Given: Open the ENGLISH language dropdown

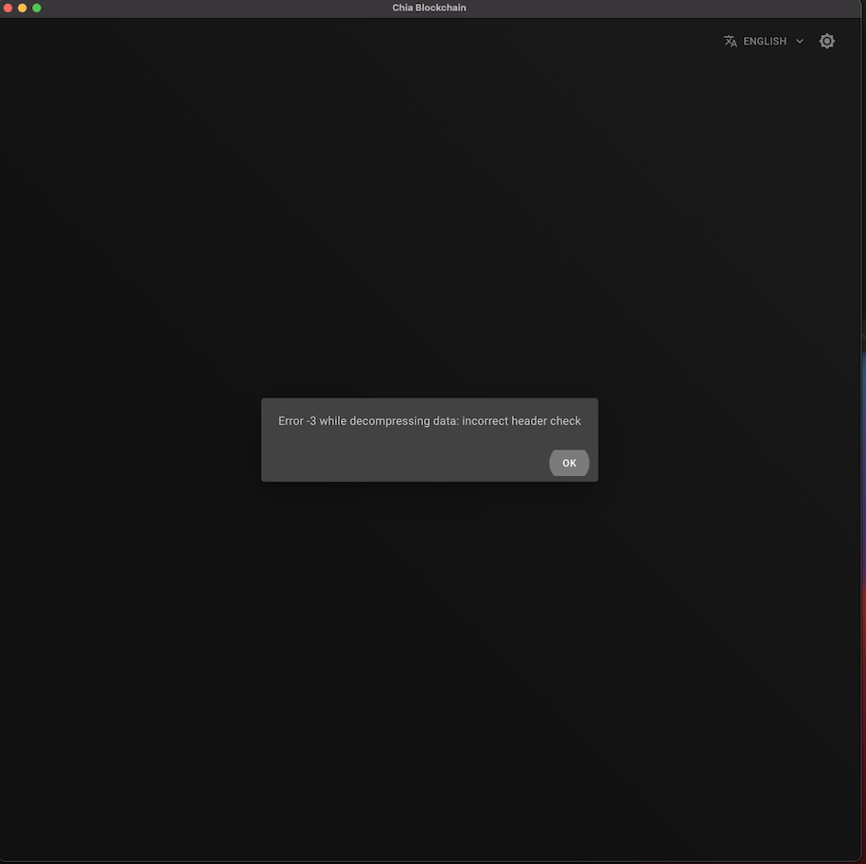Looking at the screenshot, I should pos(764,42).
